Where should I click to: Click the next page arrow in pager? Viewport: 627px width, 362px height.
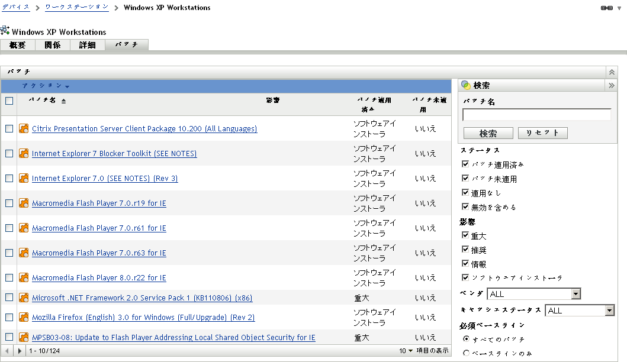[x=20, y=350]
